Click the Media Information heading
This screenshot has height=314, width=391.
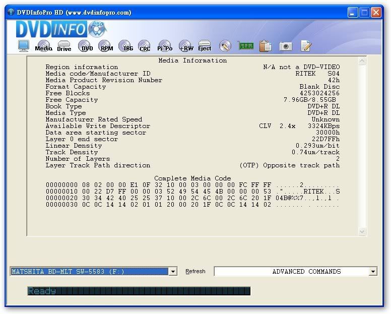192,60
